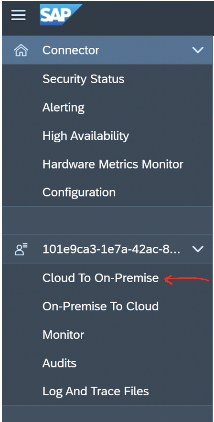Go to the subaccount Monitor page

coord(63,335)
